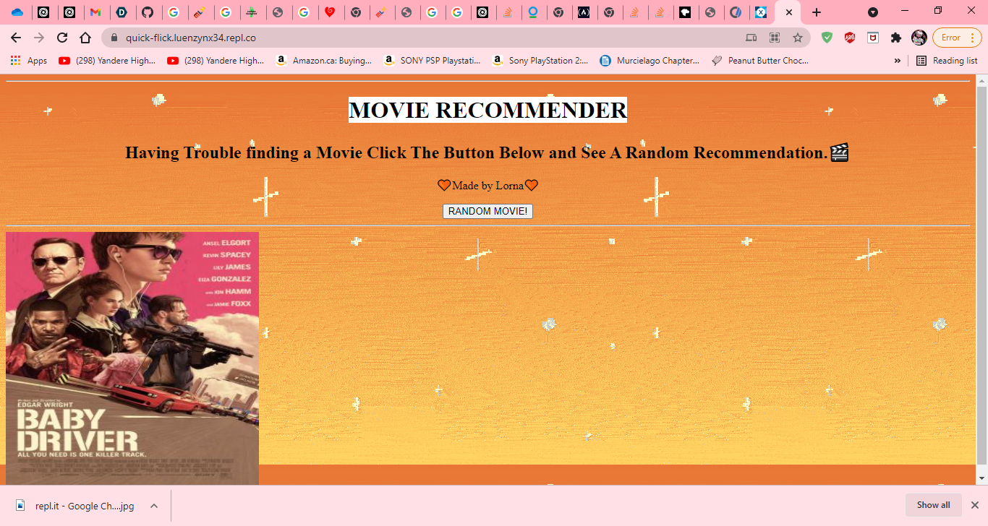Open the Chrome profile avatar

coord(919,38)
